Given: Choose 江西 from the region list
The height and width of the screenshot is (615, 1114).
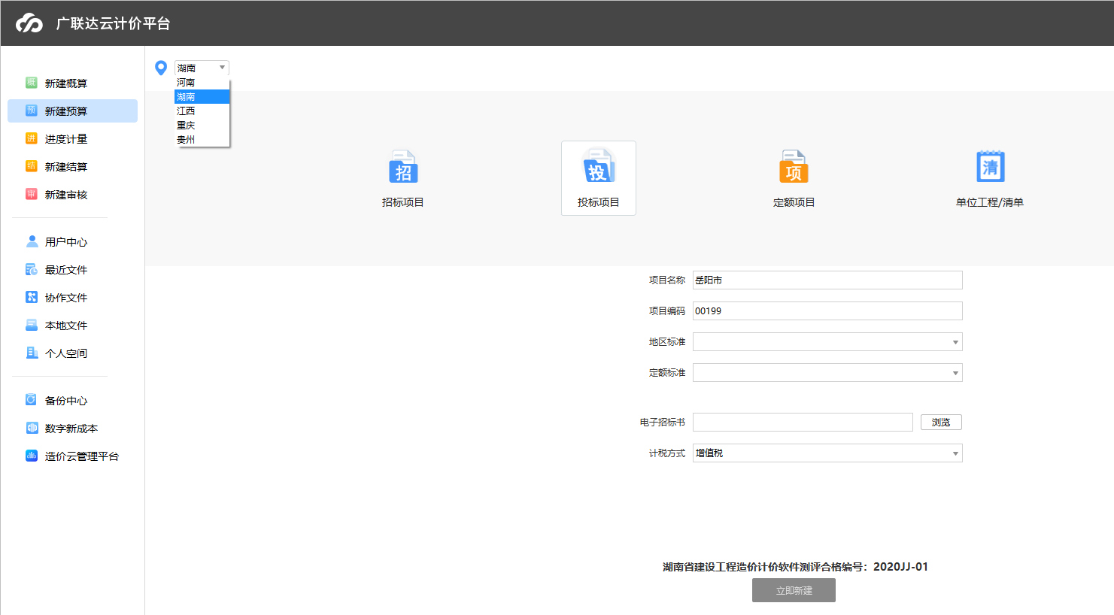Looking at the screenshot, I should coord(202,111).
